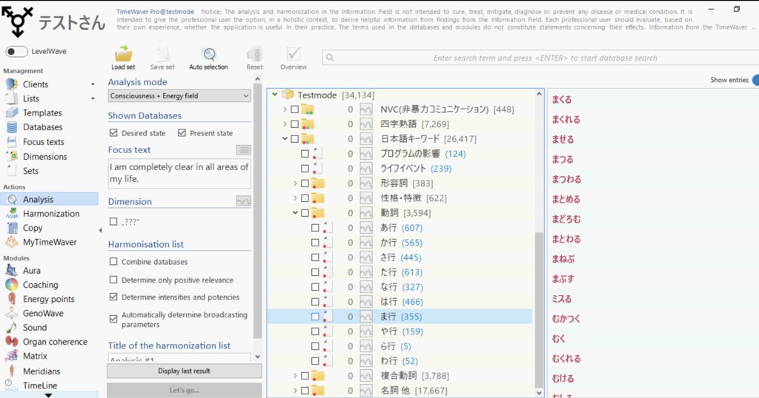Uncheck Determine intensities and potencies
This screenshot has height=398, width=759.
[113, 297]
